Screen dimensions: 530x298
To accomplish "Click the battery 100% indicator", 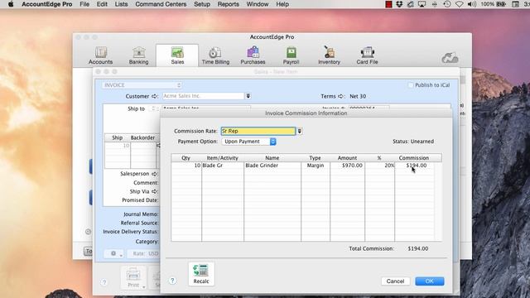I will click(494, 4).
